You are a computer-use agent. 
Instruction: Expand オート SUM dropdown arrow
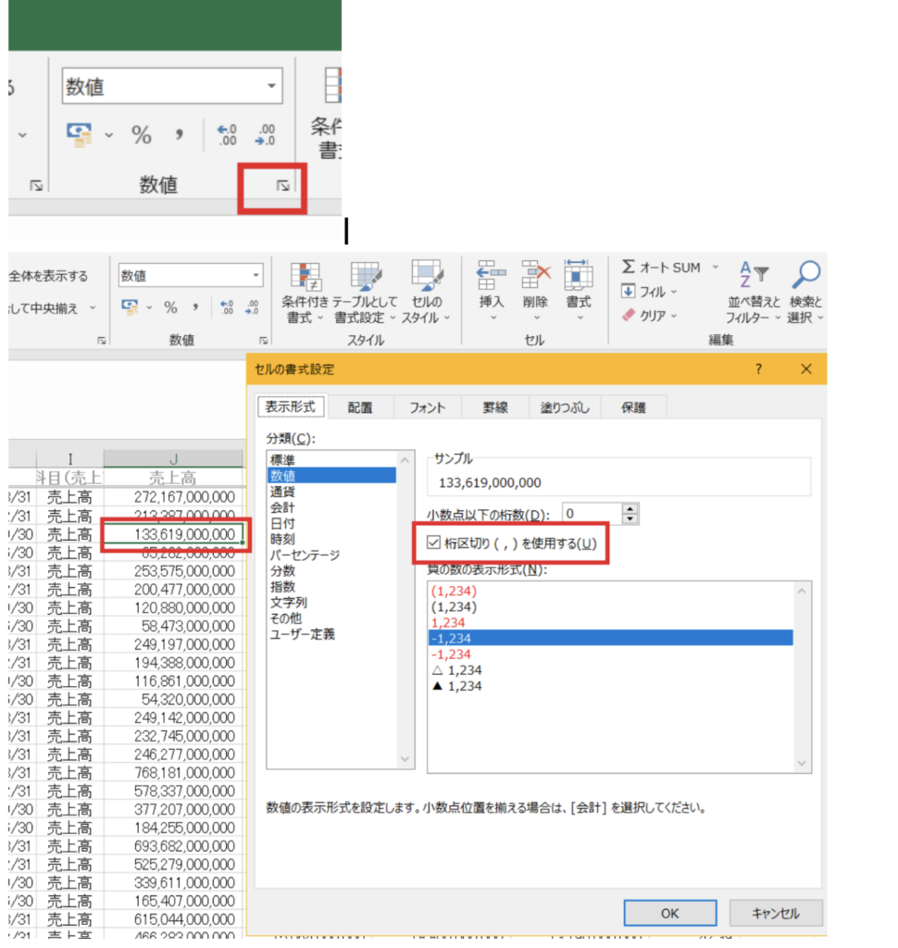pyautogui.click(x=716, y=267)
